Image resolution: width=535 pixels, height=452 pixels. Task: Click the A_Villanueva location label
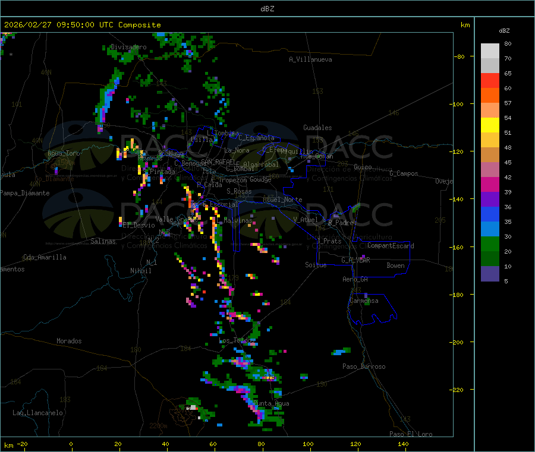[x=310, y=59]
